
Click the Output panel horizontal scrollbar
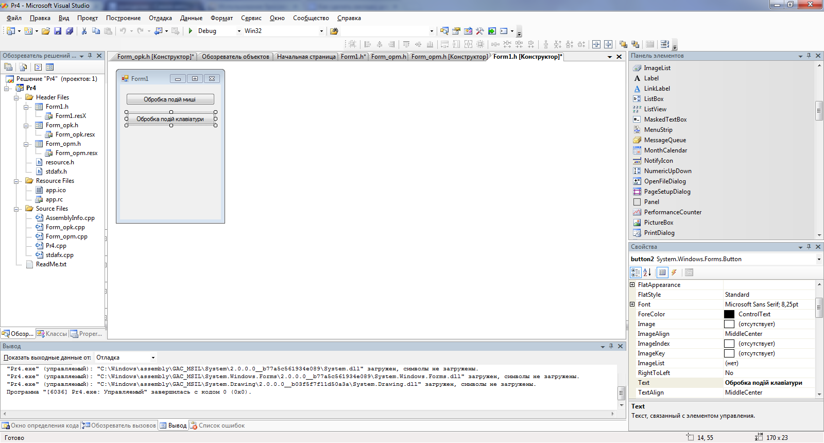point(308,414)
